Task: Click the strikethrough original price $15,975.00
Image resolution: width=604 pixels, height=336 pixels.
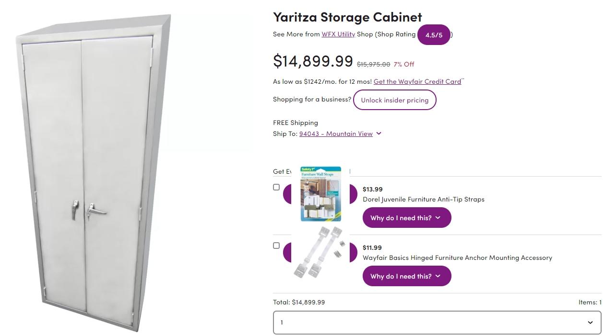Action: coord(373,63)
